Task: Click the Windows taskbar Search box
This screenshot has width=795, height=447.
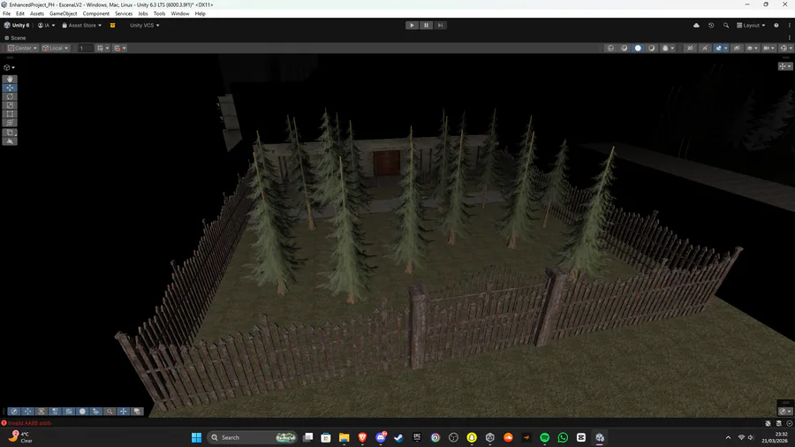Action: 252,437
